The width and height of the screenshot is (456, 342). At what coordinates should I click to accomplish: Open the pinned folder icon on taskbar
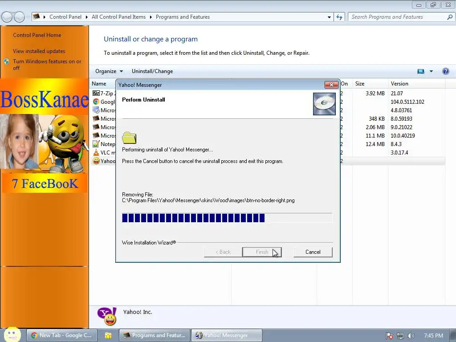[108, 336]
